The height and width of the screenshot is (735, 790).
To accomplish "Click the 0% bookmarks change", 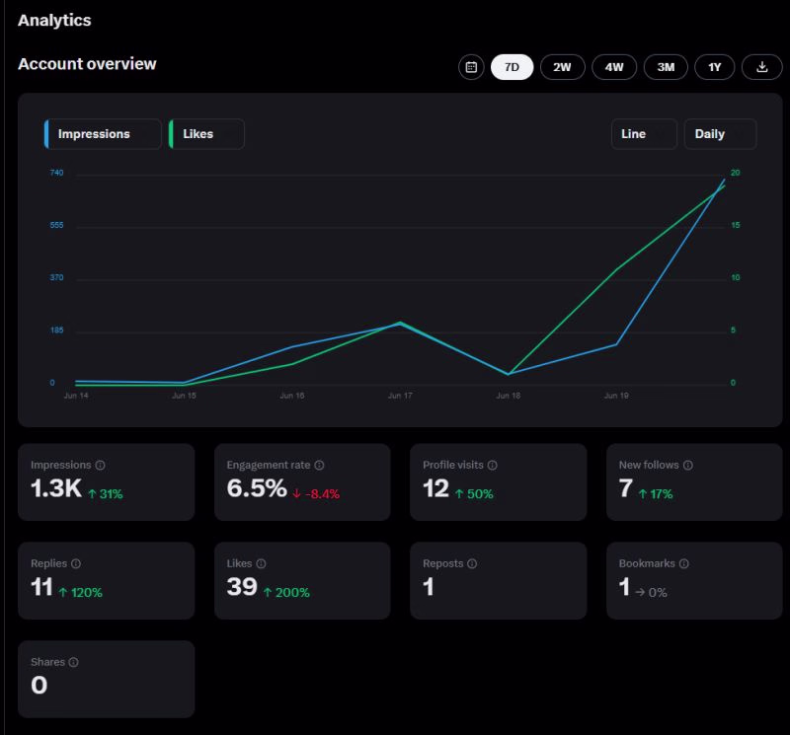I will [x=652, y=593].
